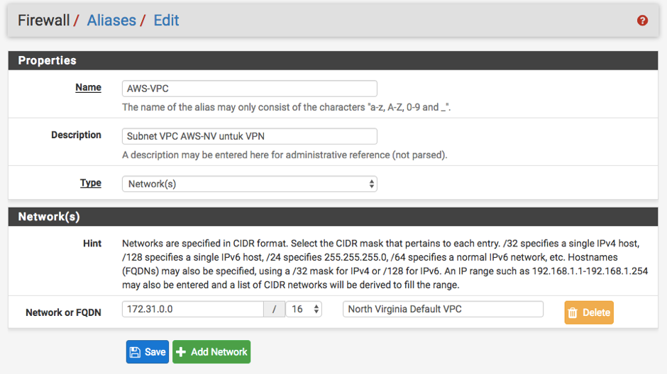
Task: Click the plus icon on Add Network
Action: 181,352
